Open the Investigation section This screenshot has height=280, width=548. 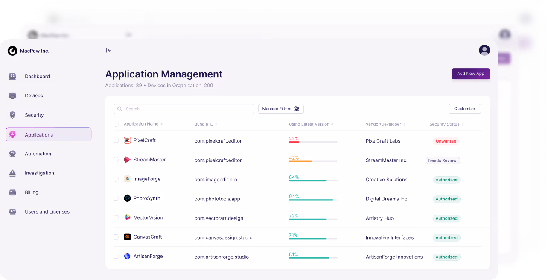coord(39,173)
